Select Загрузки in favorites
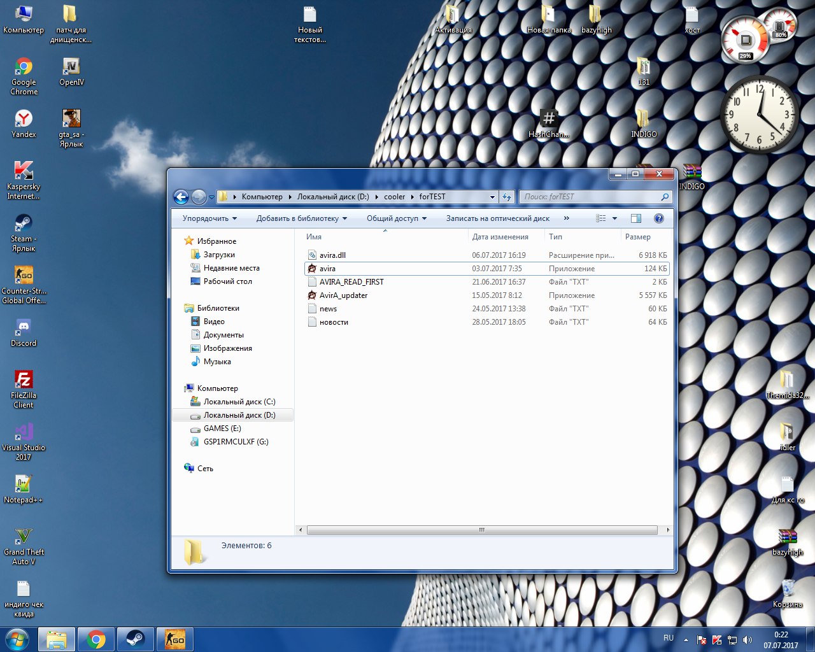The width and height of the screenshot is (815, 652). 219,255
